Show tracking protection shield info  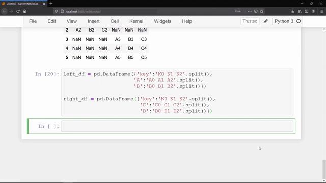[56, 11]
